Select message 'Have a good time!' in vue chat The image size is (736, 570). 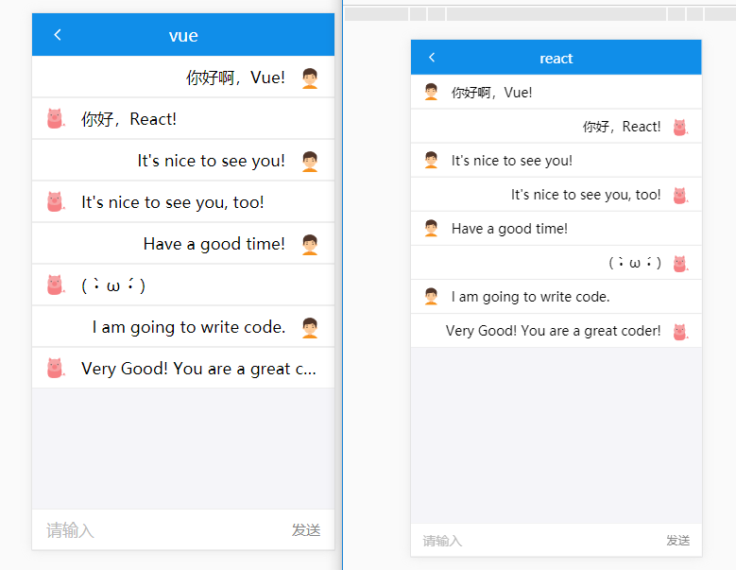214,244
